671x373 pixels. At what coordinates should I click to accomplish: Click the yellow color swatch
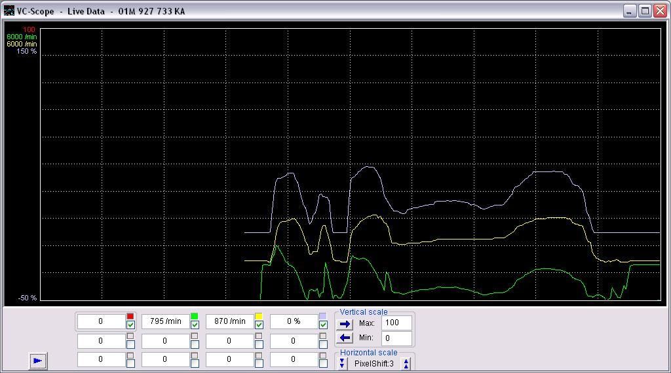[258, 316]
